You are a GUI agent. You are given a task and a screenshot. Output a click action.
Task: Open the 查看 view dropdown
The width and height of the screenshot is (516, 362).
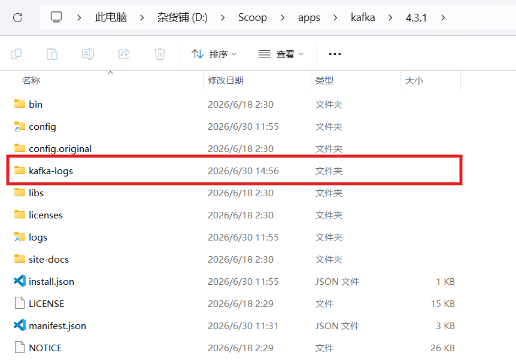[x=281, y=54]
